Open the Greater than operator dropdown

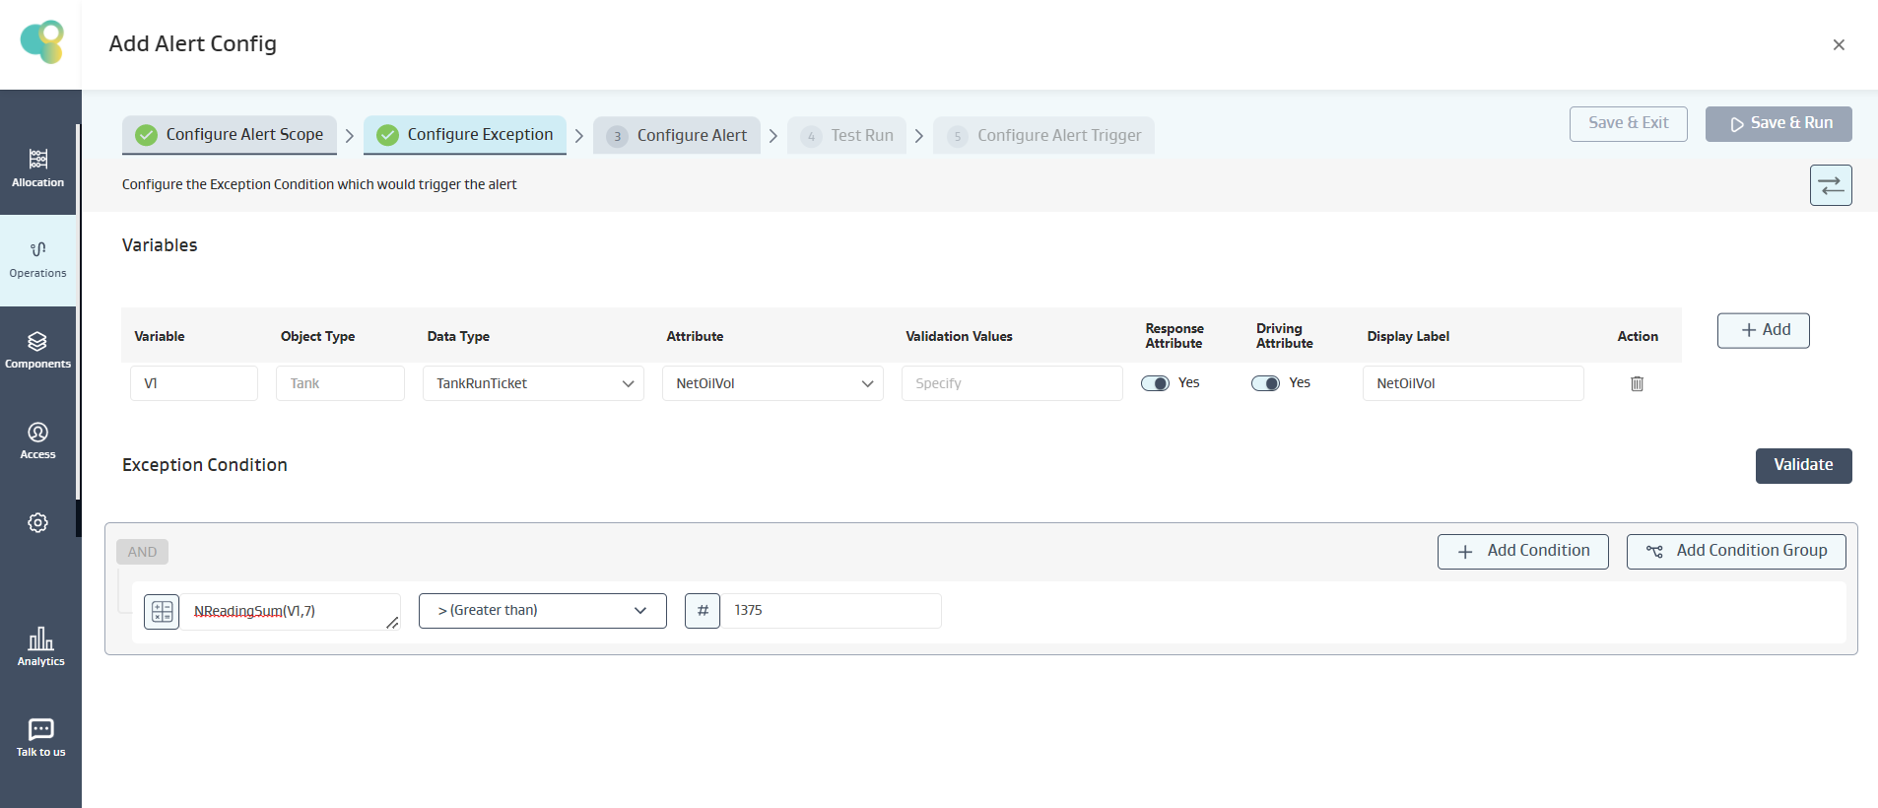542,611
